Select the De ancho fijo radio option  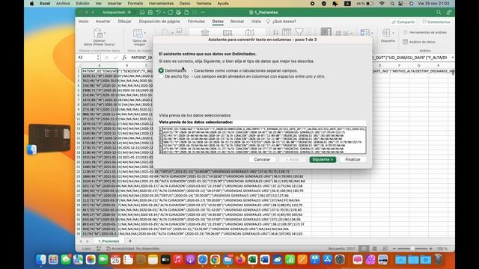161,76
